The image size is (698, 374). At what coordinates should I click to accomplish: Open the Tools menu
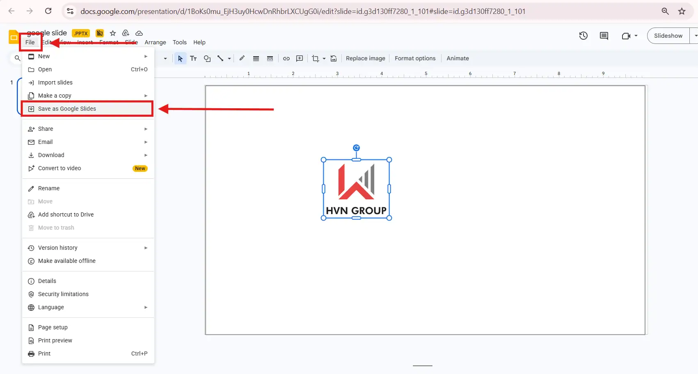point(179,42)
